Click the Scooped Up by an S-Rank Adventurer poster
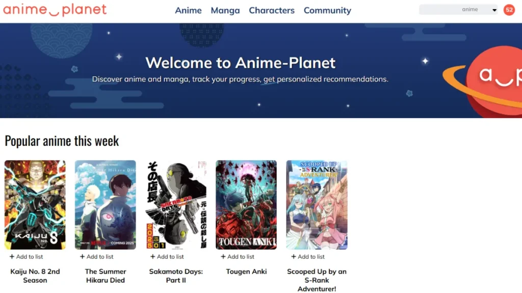Image resolution: width=522 pixels, height=293 pixels. [317, 203]
